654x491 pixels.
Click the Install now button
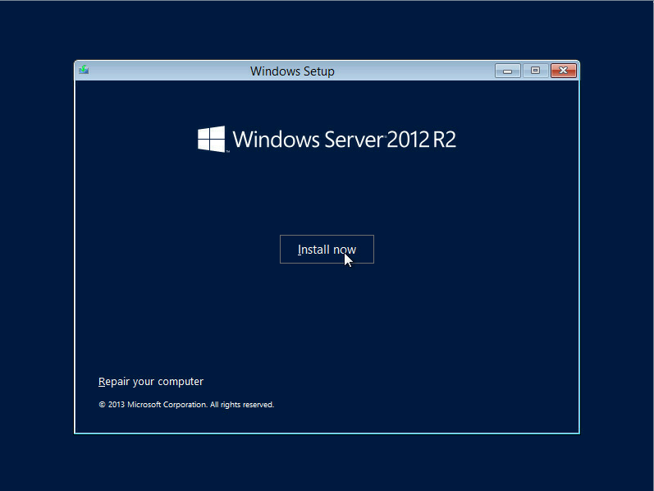(x=327, y=250)
